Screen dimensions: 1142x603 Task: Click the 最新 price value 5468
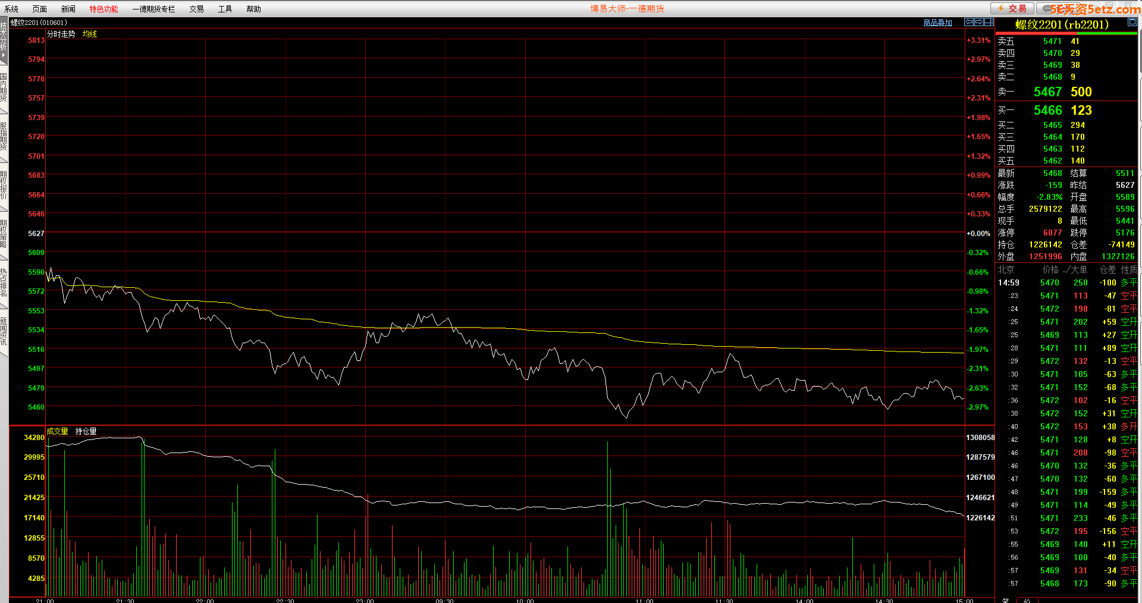point(1052,173)
